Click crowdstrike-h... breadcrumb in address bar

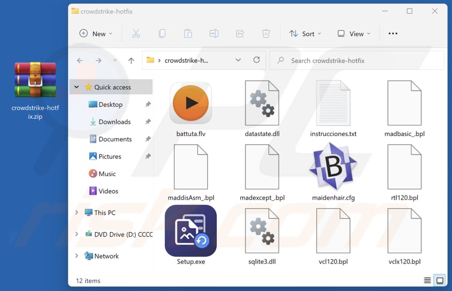(x=186, y=61)
